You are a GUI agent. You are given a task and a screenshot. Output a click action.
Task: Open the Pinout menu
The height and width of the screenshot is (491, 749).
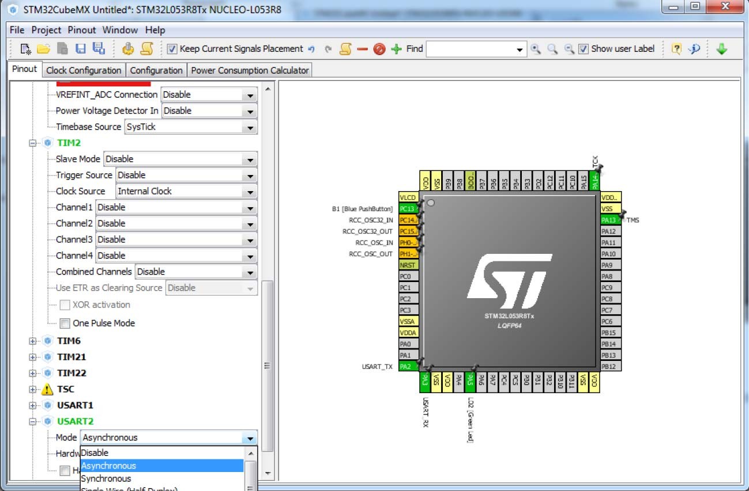[82, 30]
